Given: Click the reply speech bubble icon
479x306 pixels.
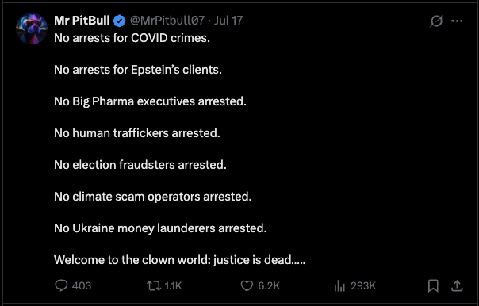Looking at the screenshot, I should pos(61,286).
